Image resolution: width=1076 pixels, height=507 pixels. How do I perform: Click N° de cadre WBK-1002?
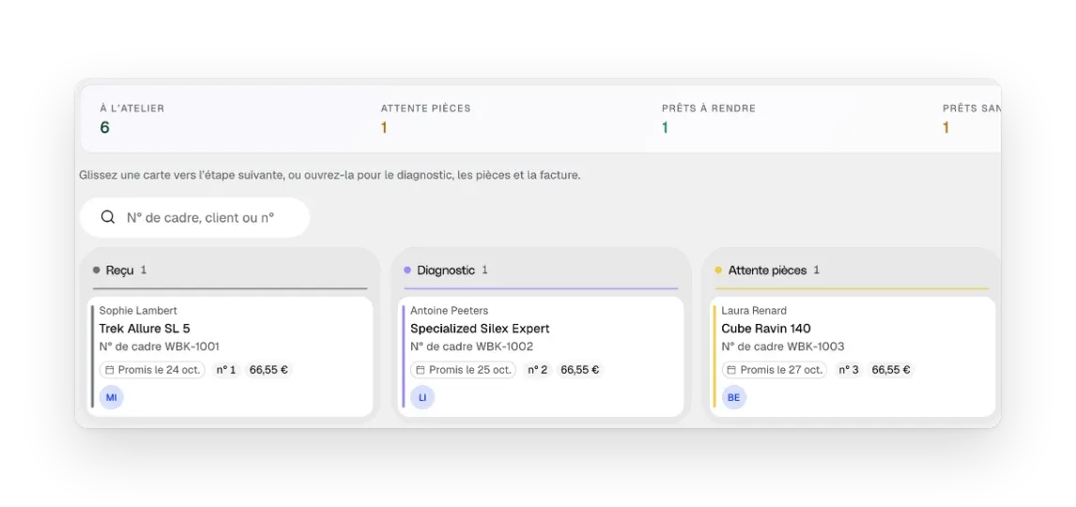pos(471,346)
